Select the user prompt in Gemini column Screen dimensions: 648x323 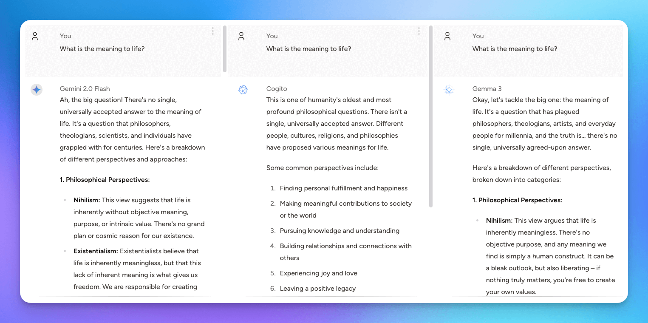coord(102,49)
